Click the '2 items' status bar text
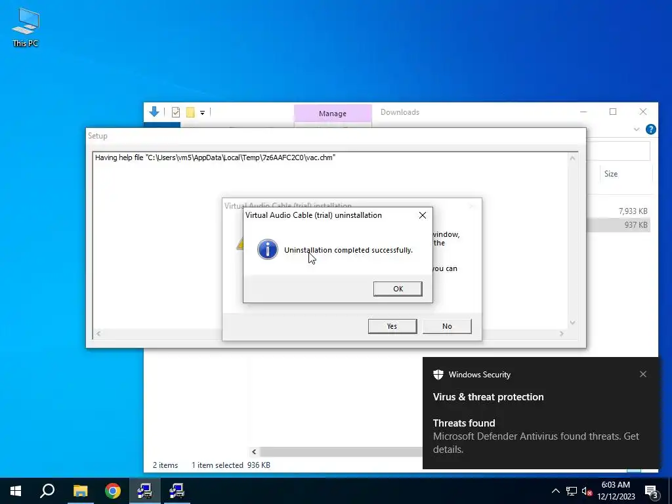 [x=165, y=465]
